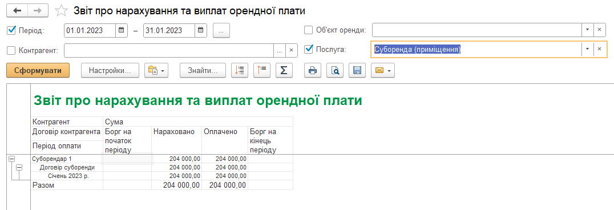Click the Нараховано column header
Image resolution: width=614 pixels, height=210 pixels.
[176, 140]
